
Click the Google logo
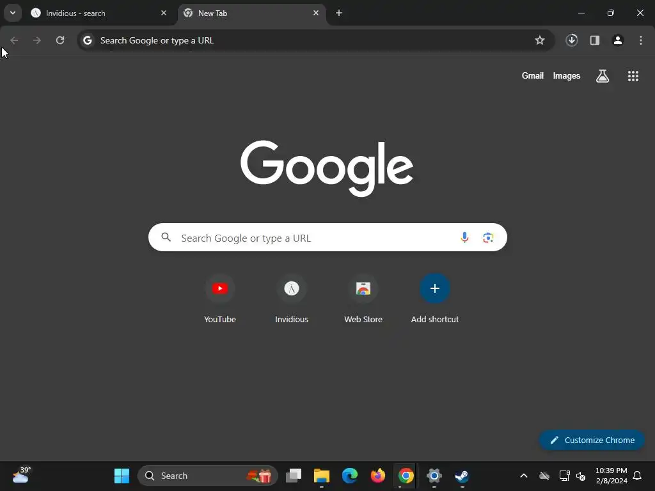(327, 168)
